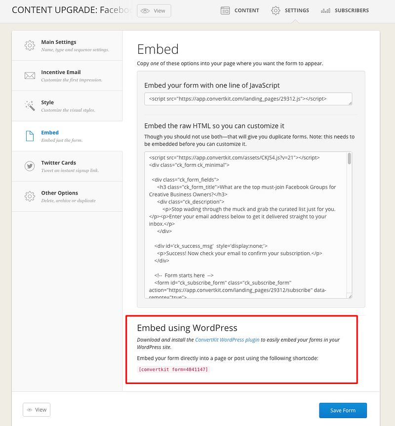Click the Incentive Email envelope icon
This screenshot has height=426, width=395.
30,76
